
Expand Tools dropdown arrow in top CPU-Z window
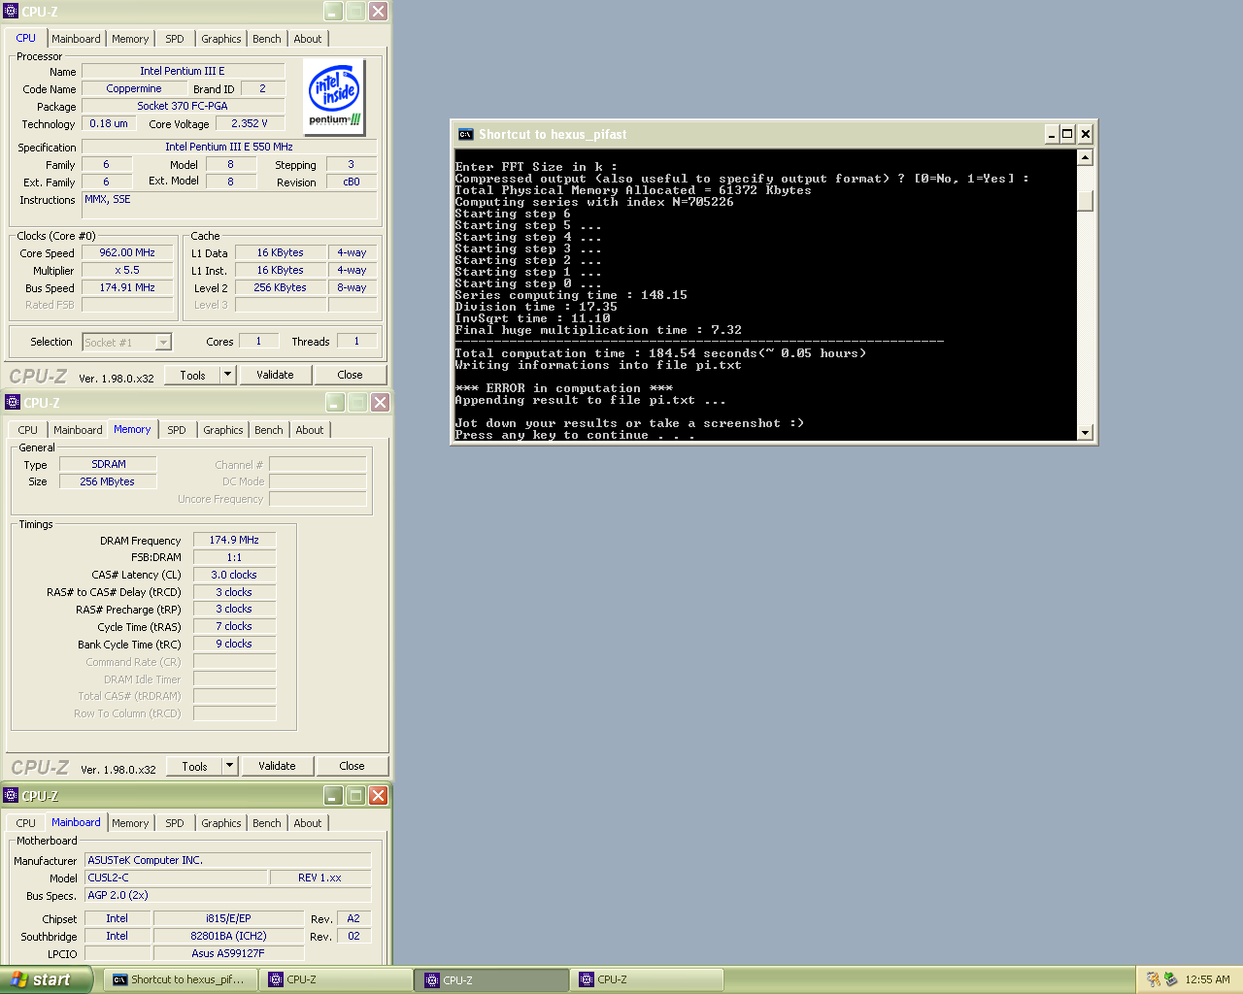point(228,375)
